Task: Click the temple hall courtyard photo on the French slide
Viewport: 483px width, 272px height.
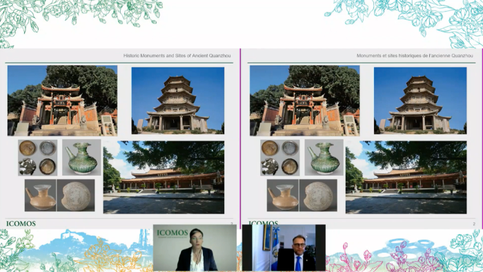Action: tap(406, 178)
